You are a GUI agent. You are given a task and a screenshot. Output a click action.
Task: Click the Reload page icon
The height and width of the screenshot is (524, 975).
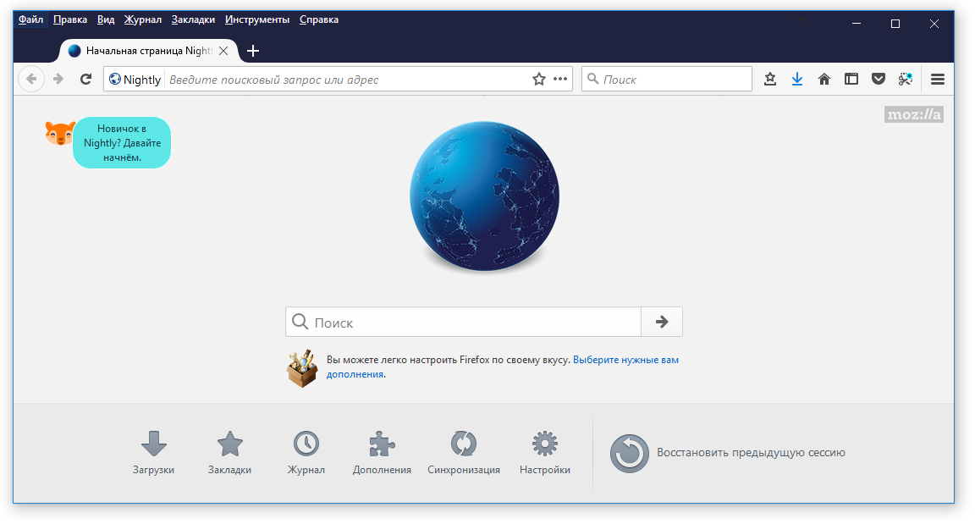click(85, 79)
